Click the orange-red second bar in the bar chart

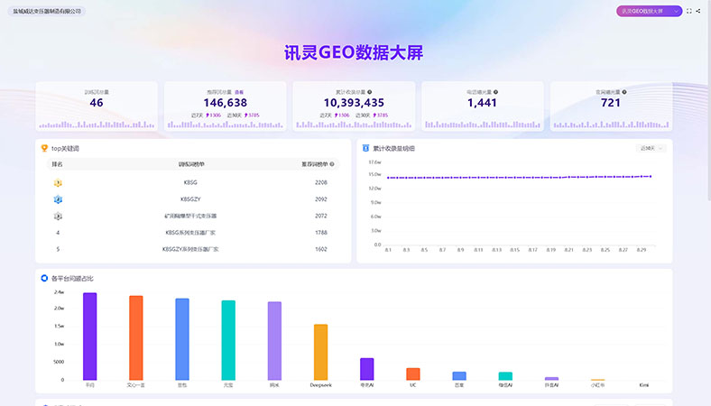pos(136,337)
